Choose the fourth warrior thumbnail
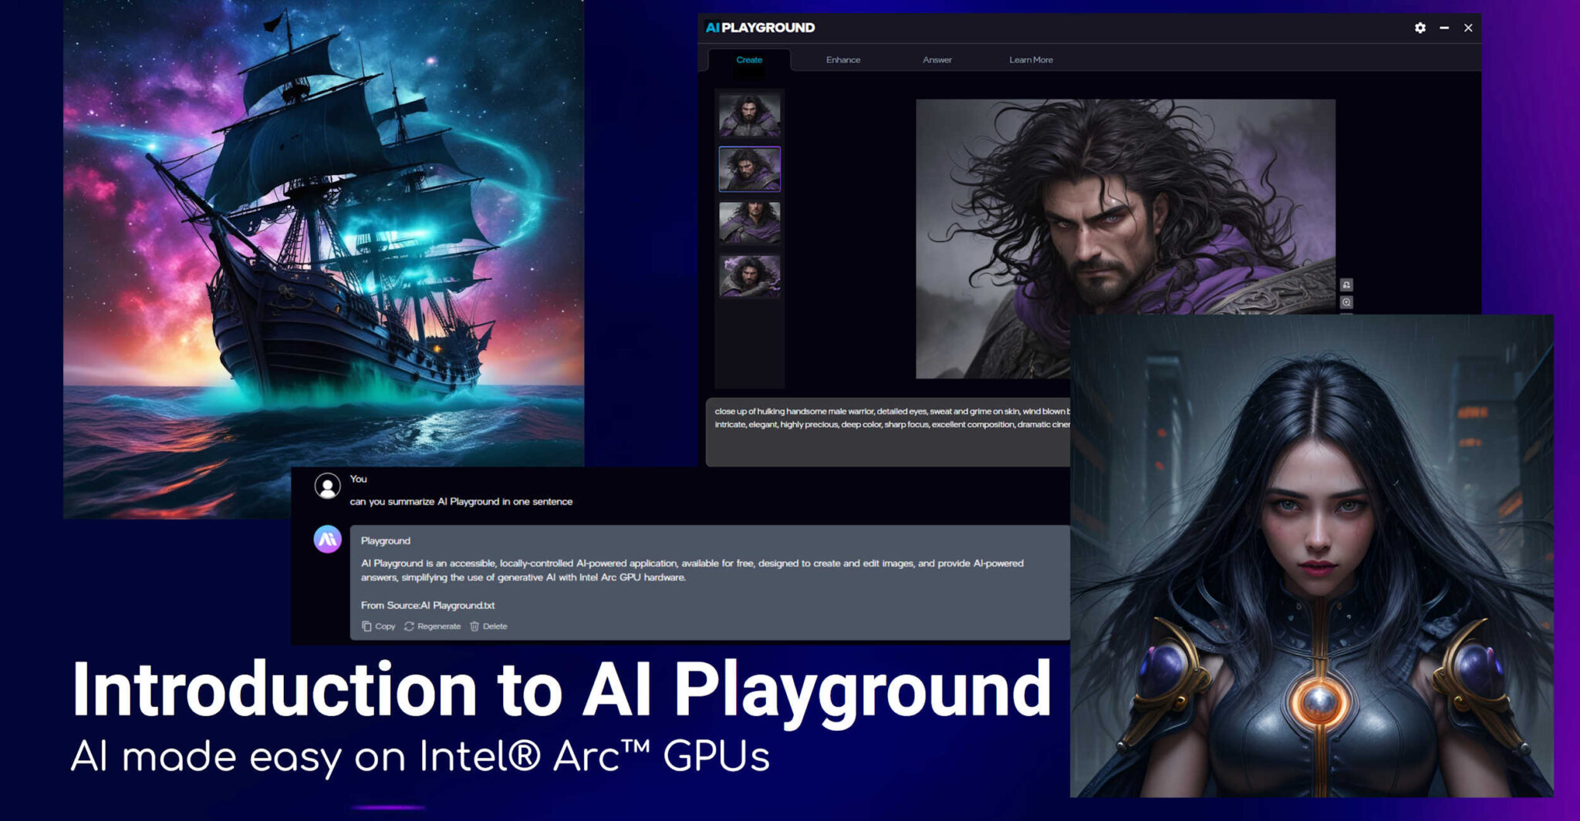The height and width of the screenshot is (821, 1580). pyautogui.click(x=749, y=276)
